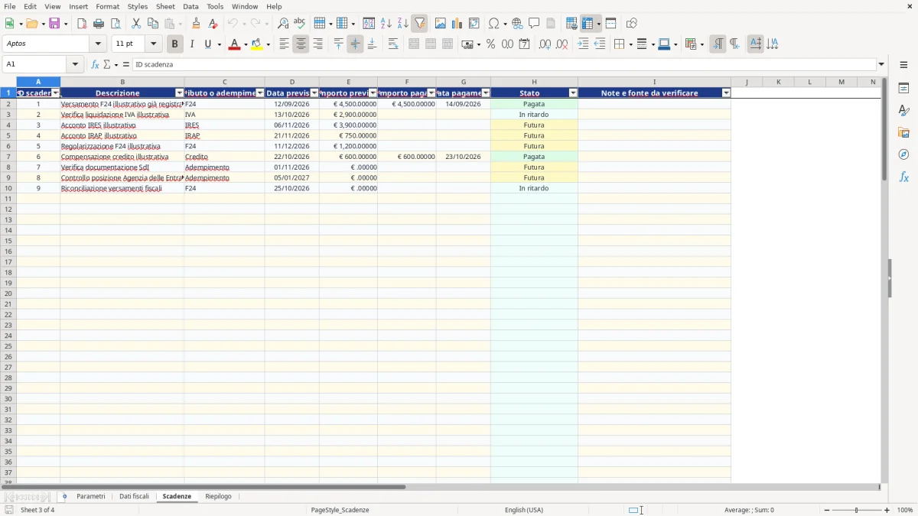Viewport: 918px width, 516px height.
Task: Apply font color red swatch
Action: (235, 44)
